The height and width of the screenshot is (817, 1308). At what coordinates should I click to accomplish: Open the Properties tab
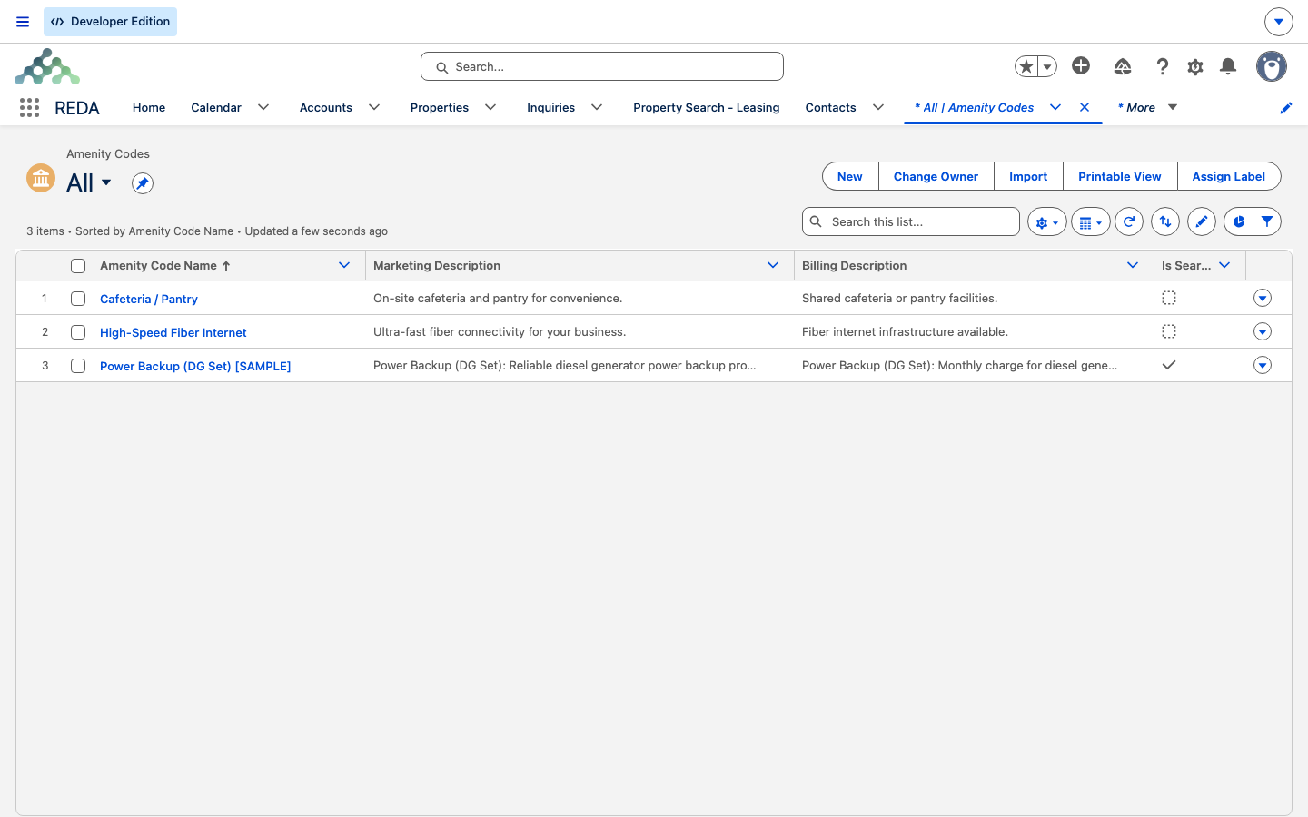point(440,107)
